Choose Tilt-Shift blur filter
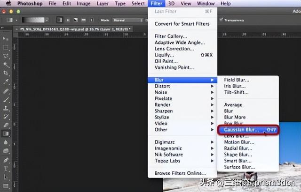 (248, 92)
